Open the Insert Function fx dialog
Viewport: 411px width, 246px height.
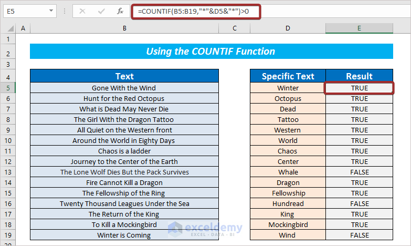pyautogui.click(x=120, y=11)
